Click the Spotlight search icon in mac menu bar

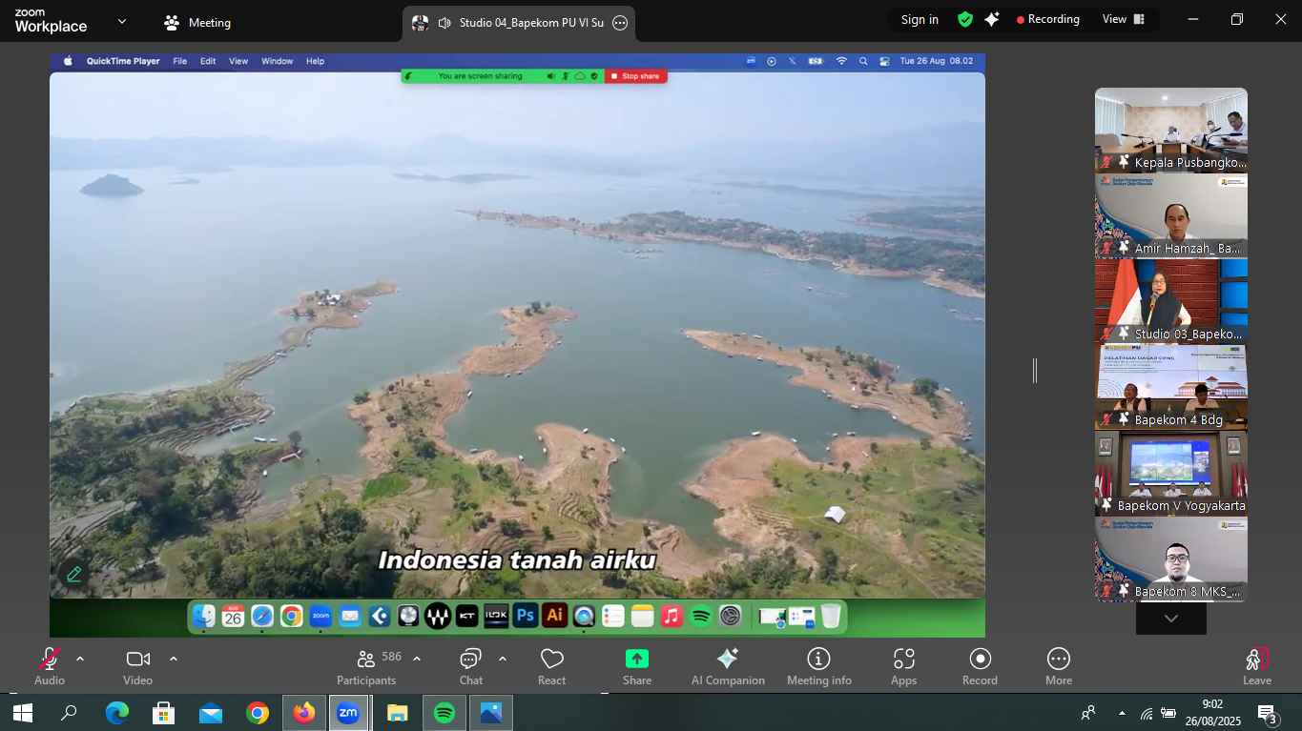(863, 61)
